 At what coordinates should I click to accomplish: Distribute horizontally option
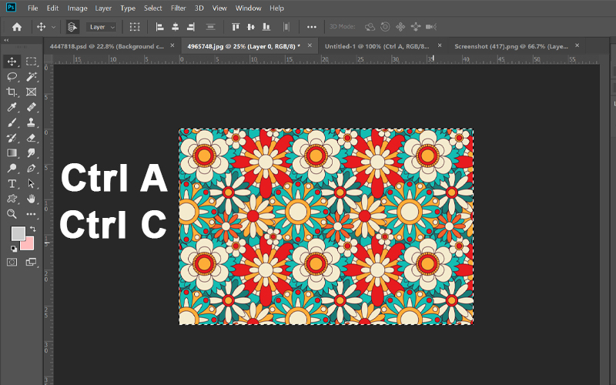286,27
